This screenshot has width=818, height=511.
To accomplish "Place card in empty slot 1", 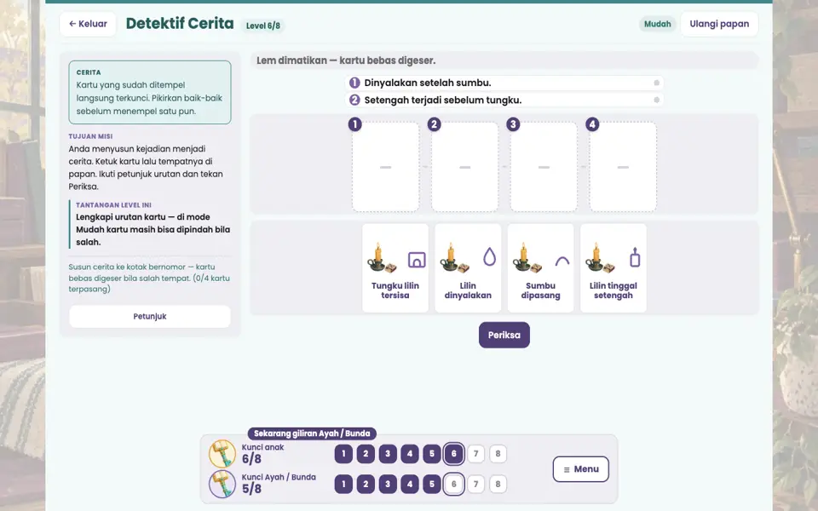I will [x=385, y=167].
